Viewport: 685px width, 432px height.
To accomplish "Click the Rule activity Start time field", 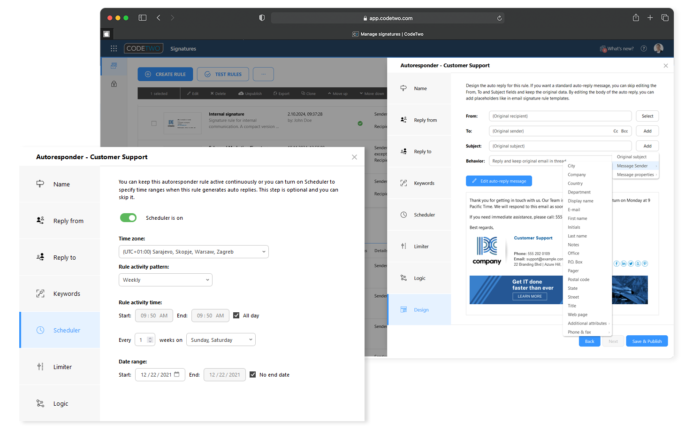I will (154, 316).
